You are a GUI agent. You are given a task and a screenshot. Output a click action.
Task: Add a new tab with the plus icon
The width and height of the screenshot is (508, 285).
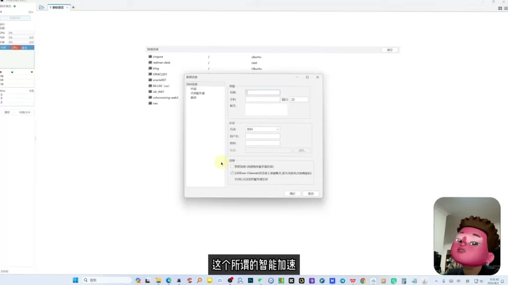click(73, 7)
